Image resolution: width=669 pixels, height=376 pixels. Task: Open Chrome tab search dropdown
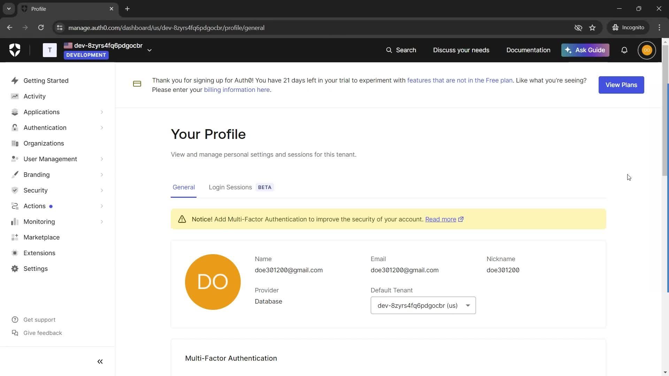9,9
